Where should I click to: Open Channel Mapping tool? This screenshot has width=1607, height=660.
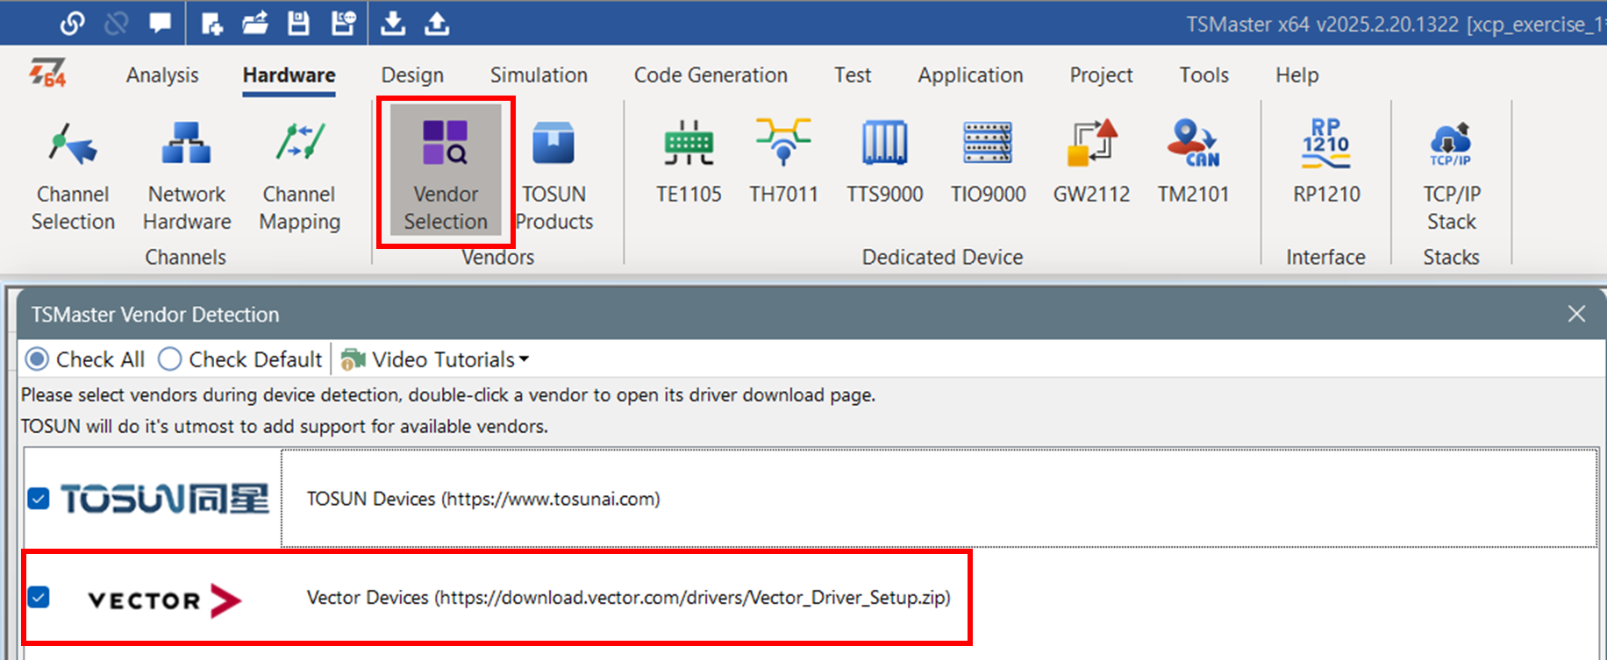[x=299, y=175]
